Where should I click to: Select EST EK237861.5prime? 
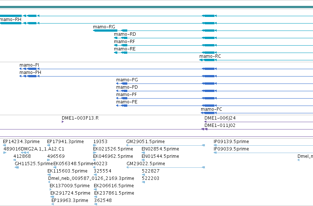point(114,193)
